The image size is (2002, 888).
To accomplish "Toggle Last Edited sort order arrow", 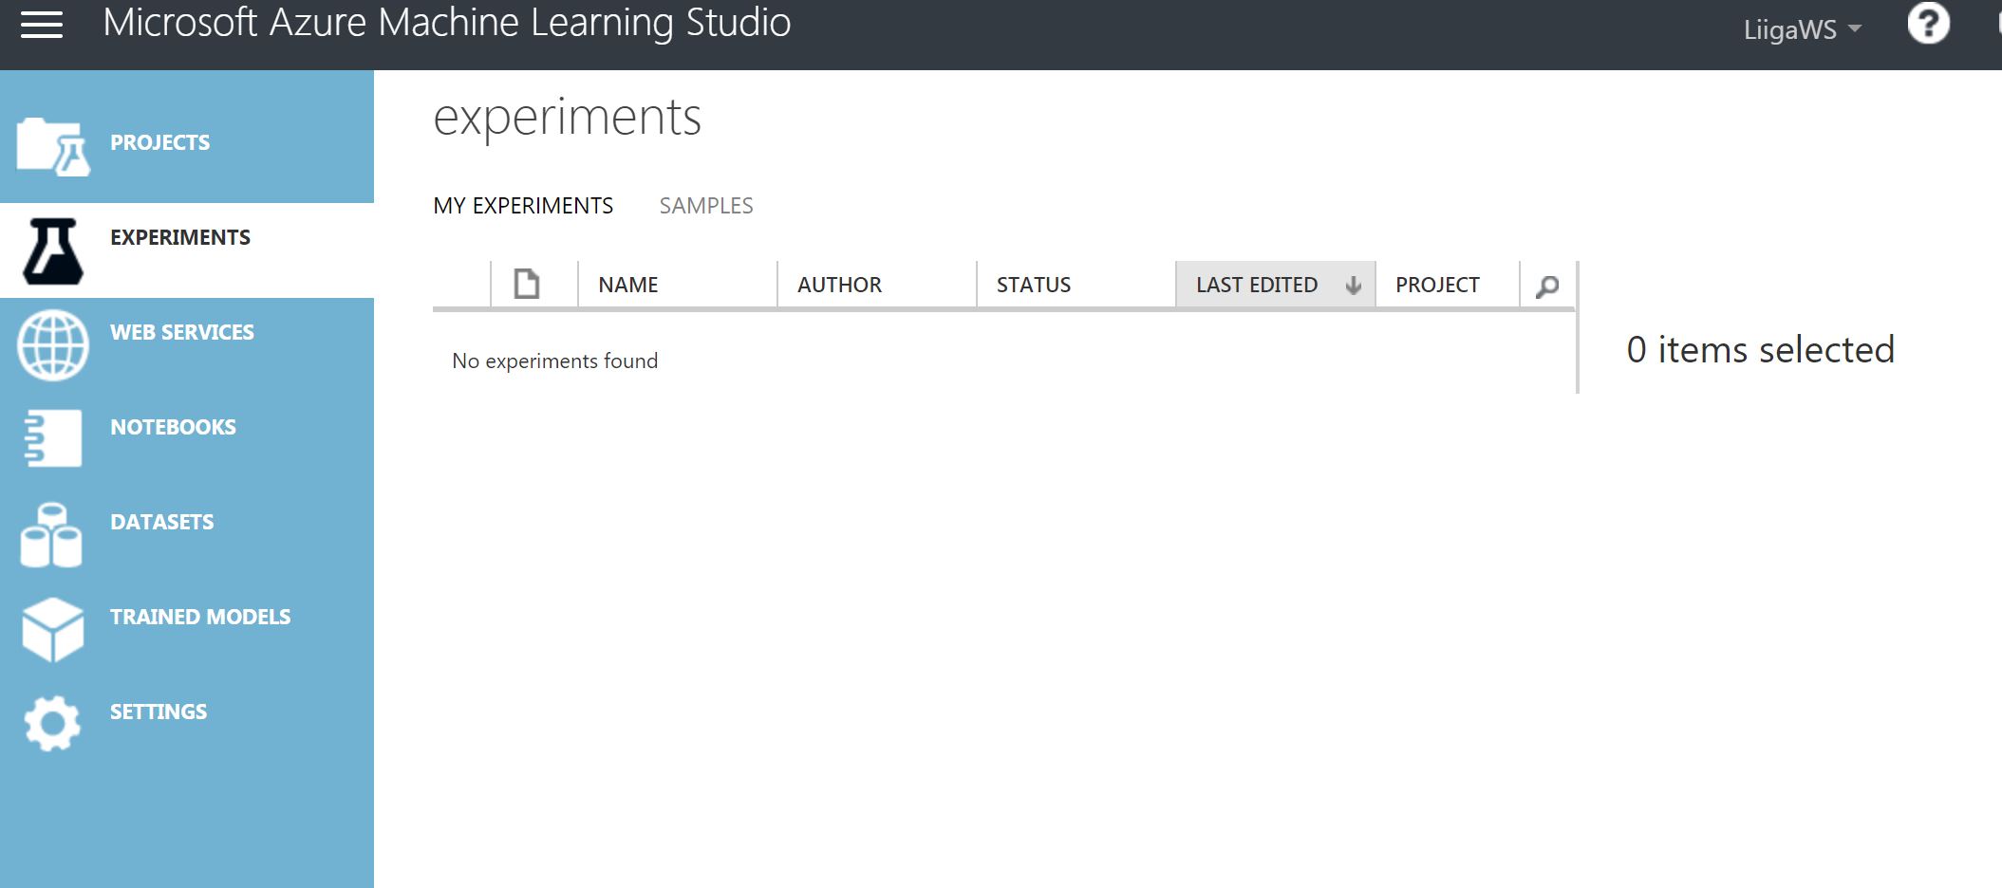I will [x=1354, y=285].
